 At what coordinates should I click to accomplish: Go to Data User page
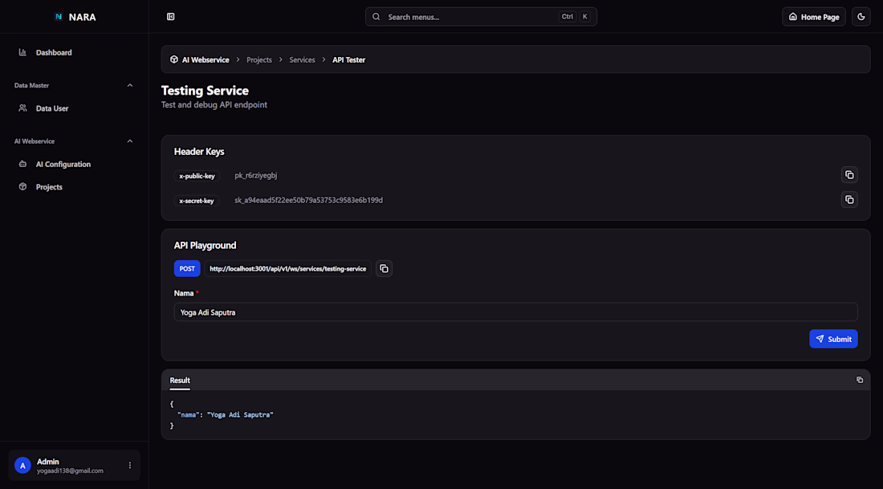click(x=52, y=108)
